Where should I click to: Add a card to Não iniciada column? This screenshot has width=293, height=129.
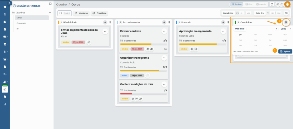click(x=105, y=22)
